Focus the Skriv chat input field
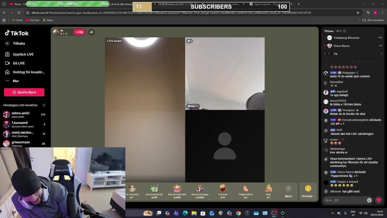This screenshot has height=218, width=387. 345,200
